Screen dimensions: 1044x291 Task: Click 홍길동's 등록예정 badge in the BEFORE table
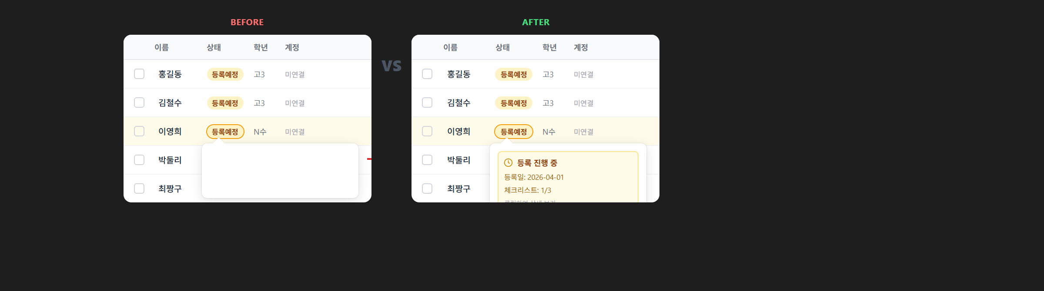(x=225, y=74)
